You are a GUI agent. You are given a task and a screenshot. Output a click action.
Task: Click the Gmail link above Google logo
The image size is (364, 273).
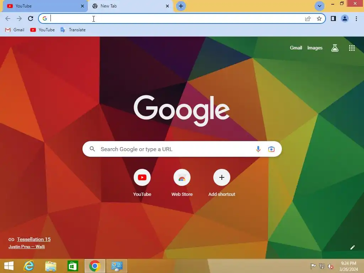[x=296, y=48]
